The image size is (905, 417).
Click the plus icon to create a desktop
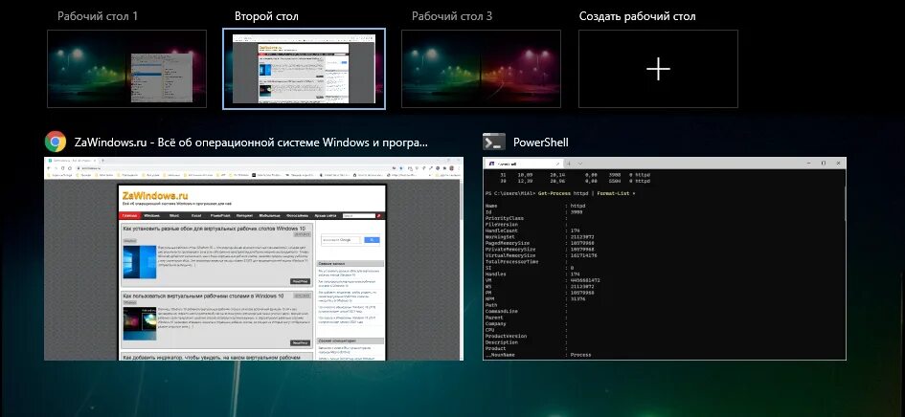point(658,69)
